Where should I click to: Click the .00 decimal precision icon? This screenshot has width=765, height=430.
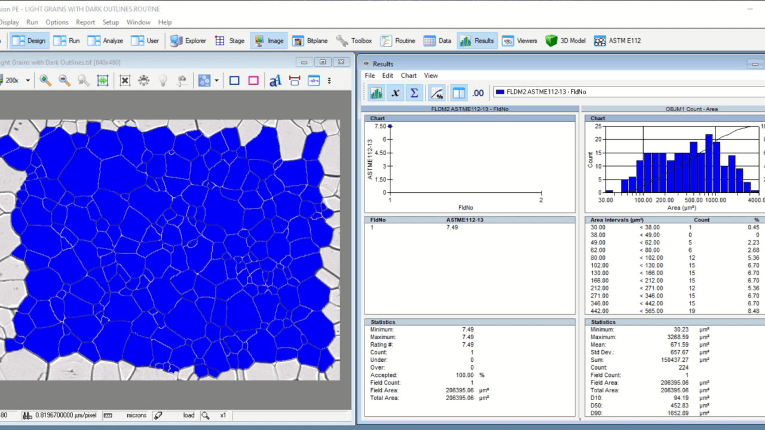(x=476, y=93)
